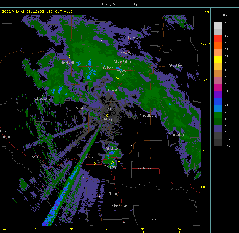Click the Cochrane label
The image size is (239, 233).
[89, 157]
